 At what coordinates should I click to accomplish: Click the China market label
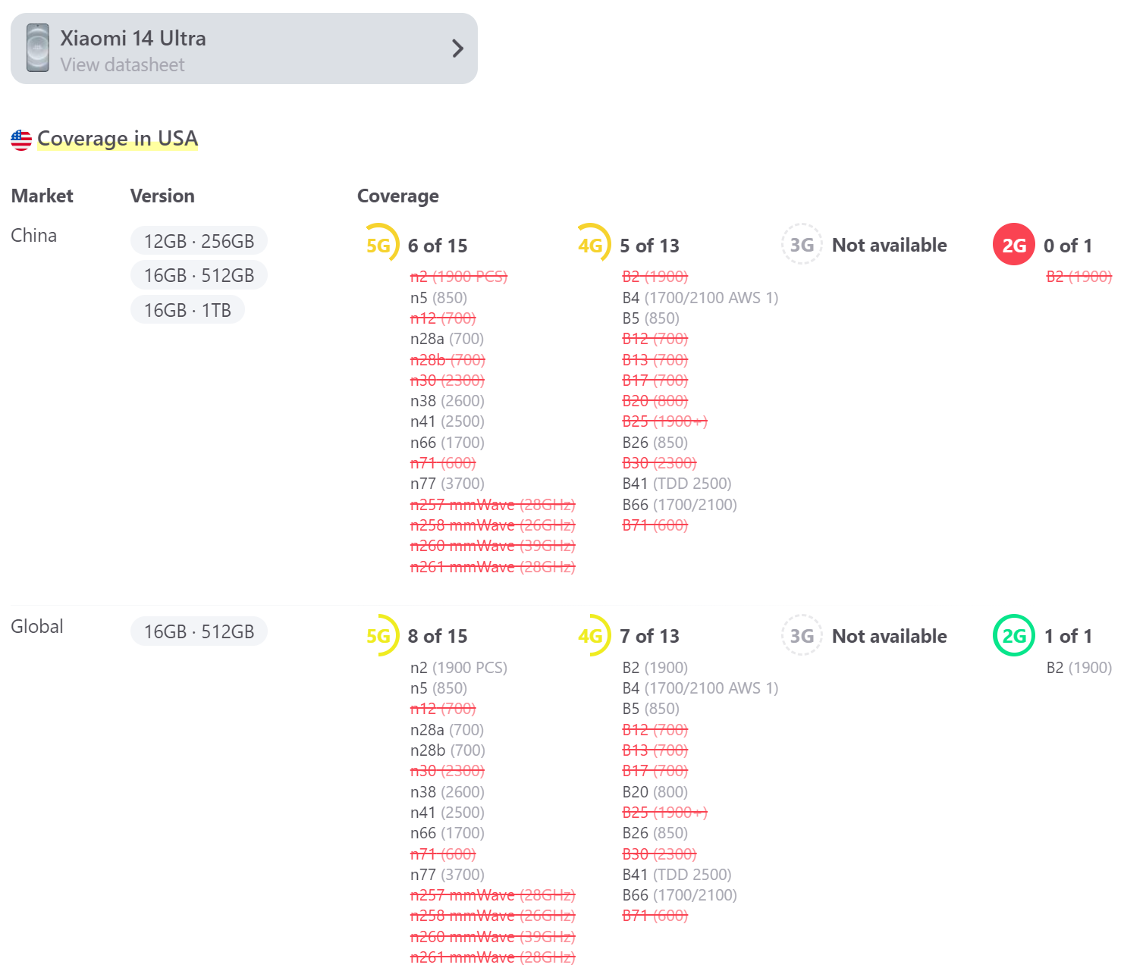34,236
